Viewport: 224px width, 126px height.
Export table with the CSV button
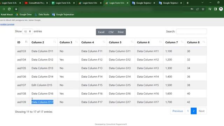[x=111, y=32]
